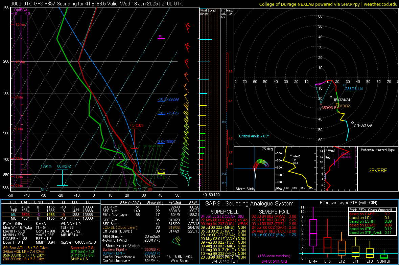Select the 86 m2s2 helicity label
Screen dimensions: 399x265
tap(64, 166)
